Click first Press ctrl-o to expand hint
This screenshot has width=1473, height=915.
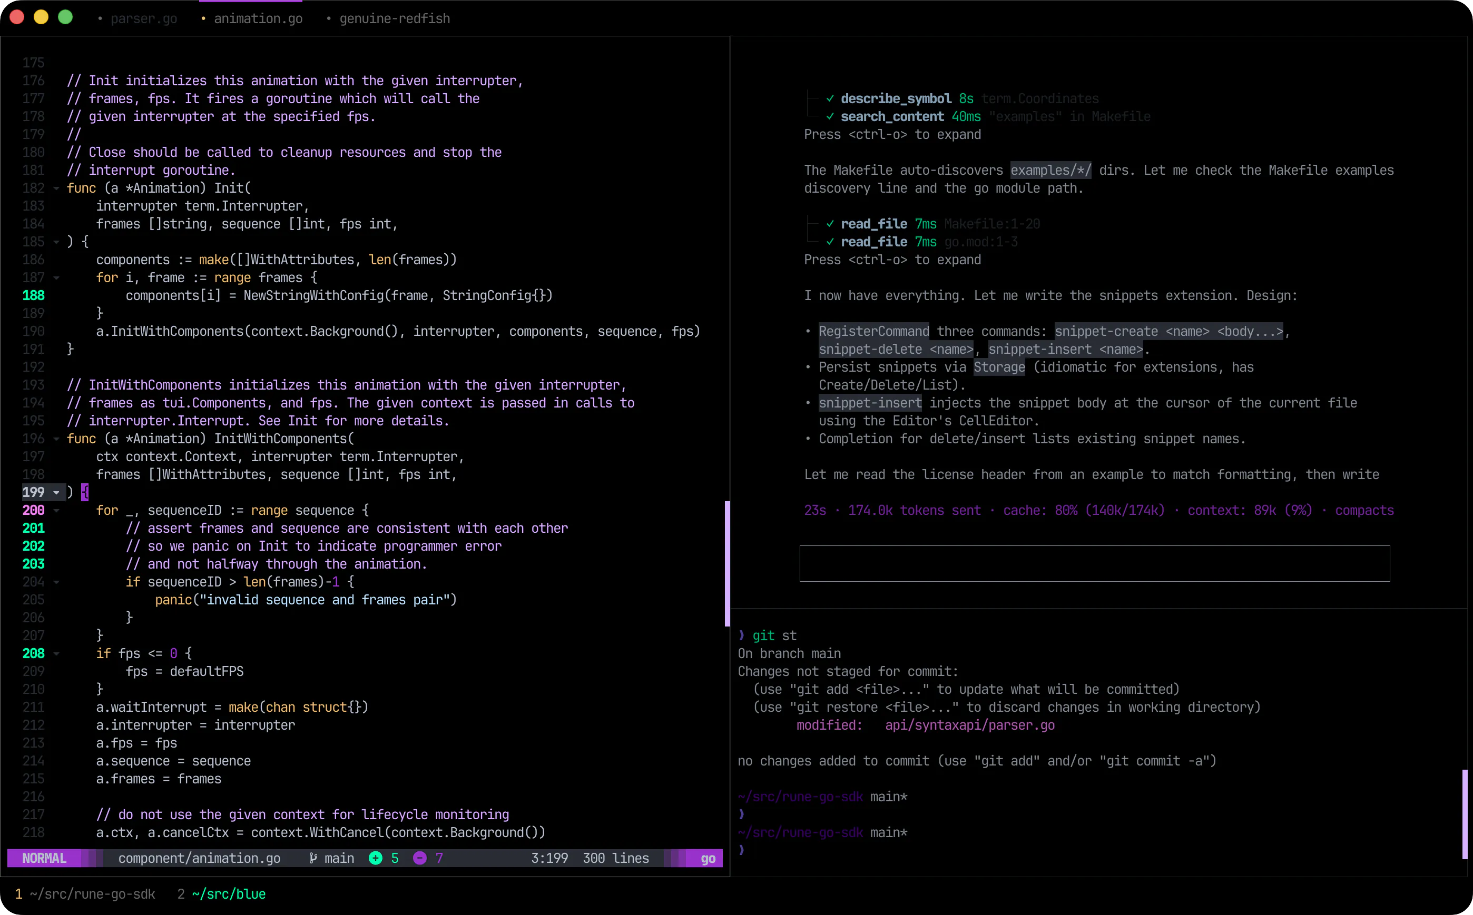(x=892, y=134)
